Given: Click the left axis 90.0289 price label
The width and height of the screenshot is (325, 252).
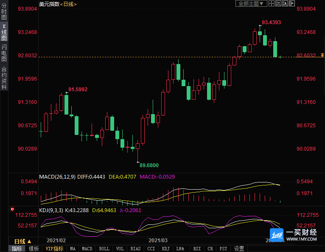Looking at the screenshot, I should point(27,148).
